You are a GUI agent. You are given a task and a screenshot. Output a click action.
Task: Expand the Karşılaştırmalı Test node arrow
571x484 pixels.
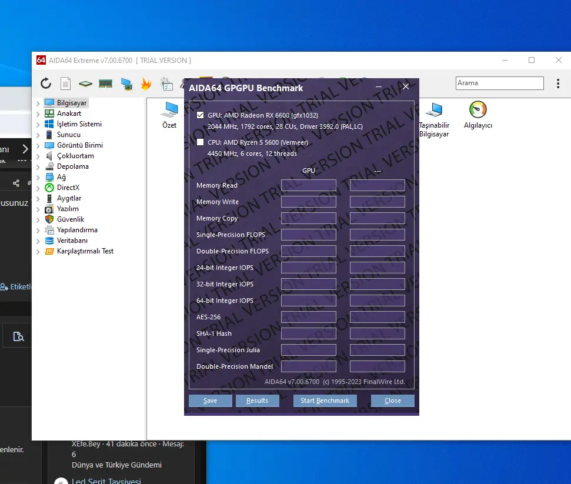pyautogui.click(x=38, y=252)
